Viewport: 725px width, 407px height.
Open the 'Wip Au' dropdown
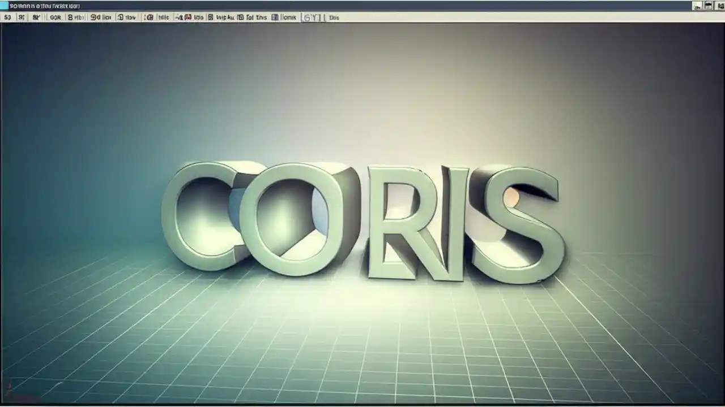pos(224,18)
